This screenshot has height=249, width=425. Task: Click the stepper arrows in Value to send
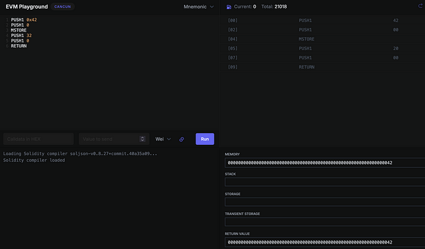[x=142, y=139]
